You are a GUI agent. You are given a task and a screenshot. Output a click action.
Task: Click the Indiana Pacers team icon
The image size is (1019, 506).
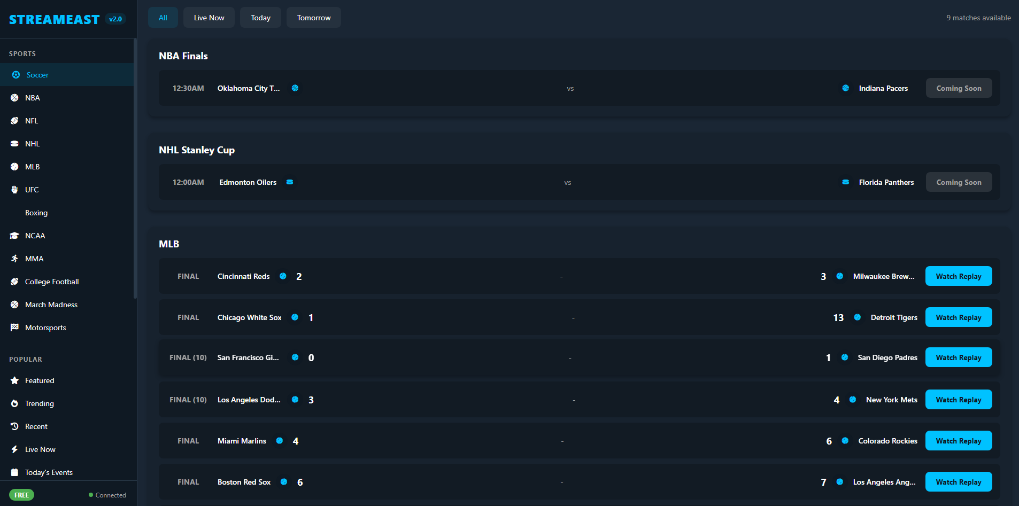pos(846,88)
